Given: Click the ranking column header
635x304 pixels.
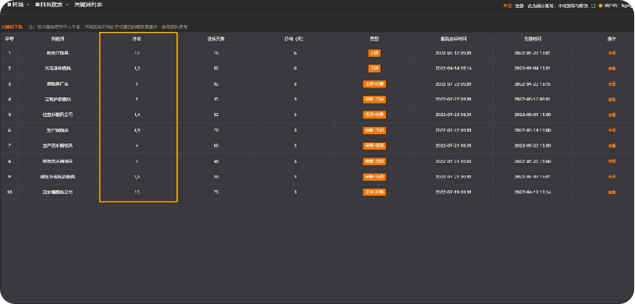Looking at the screenshot, I should 137,39.
